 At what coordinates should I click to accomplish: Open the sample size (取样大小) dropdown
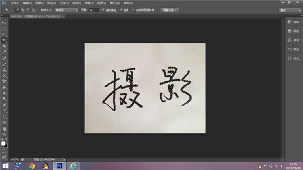[x=66, y=10]
